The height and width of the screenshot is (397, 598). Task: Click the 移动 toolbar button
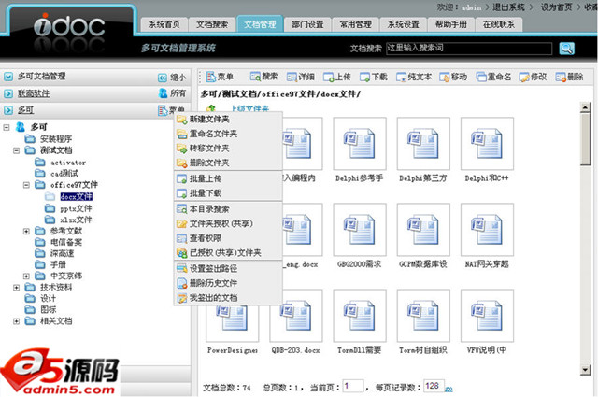(x=453, y=77)
